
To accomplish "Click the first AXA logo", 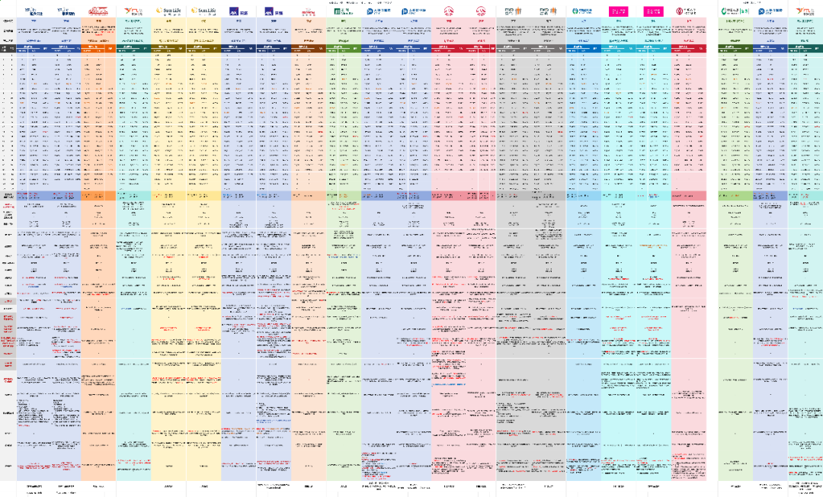I will click(237, 12).
